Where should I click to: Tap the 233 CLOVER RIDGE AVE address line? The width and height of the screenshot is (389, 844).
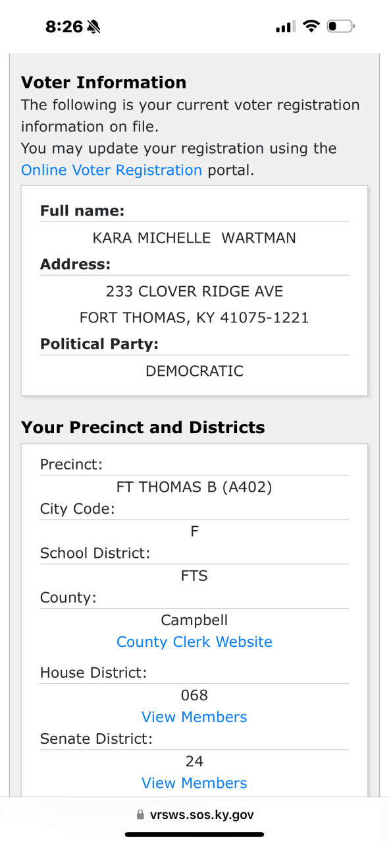tap(194, 291)
